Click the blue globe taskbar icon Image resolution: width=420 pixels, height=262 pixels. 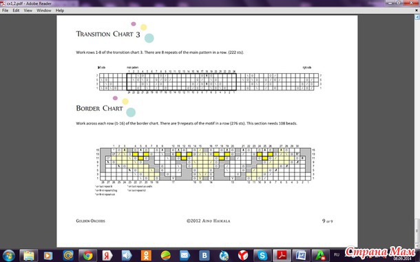(224, 256)
